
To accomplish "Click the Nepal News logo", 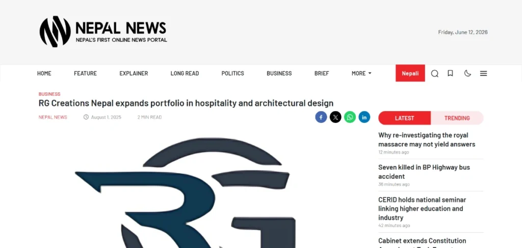I will click(103, 32).
